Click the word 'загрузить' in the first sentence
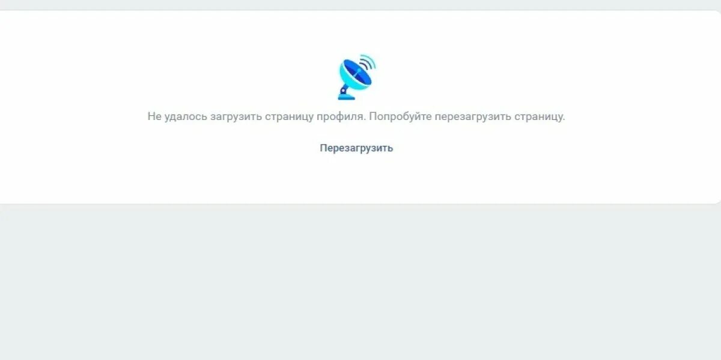Viewport: 721px width, 360px height. pyautogui.click(x=236, y=116)
